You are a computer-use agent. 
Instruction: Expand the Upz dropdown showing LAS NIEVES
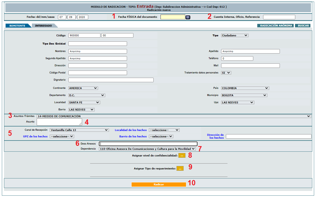coord(238,102)
